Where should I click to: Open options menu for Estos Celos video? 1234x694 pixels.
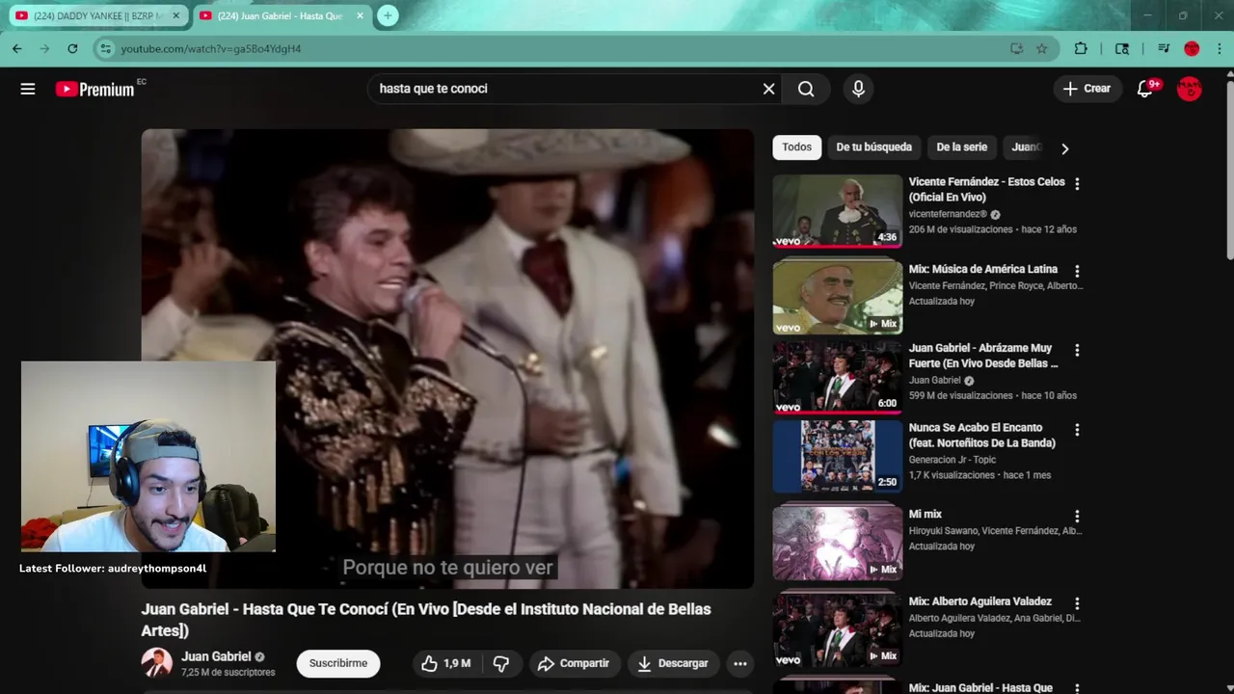(x=1077, y=184)
